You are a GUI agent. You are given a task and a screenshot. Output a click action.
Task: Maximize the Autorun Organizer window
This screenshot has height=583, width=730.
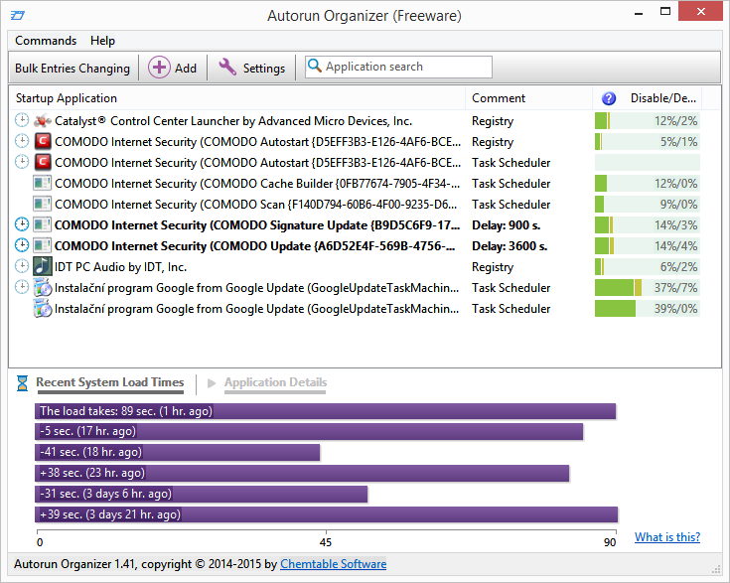click(665, 12)
